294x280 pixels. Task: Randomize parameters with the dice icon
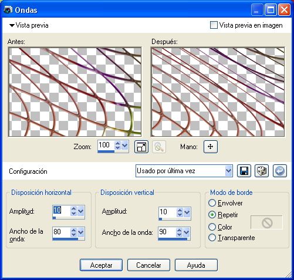(x=262, y=171)
